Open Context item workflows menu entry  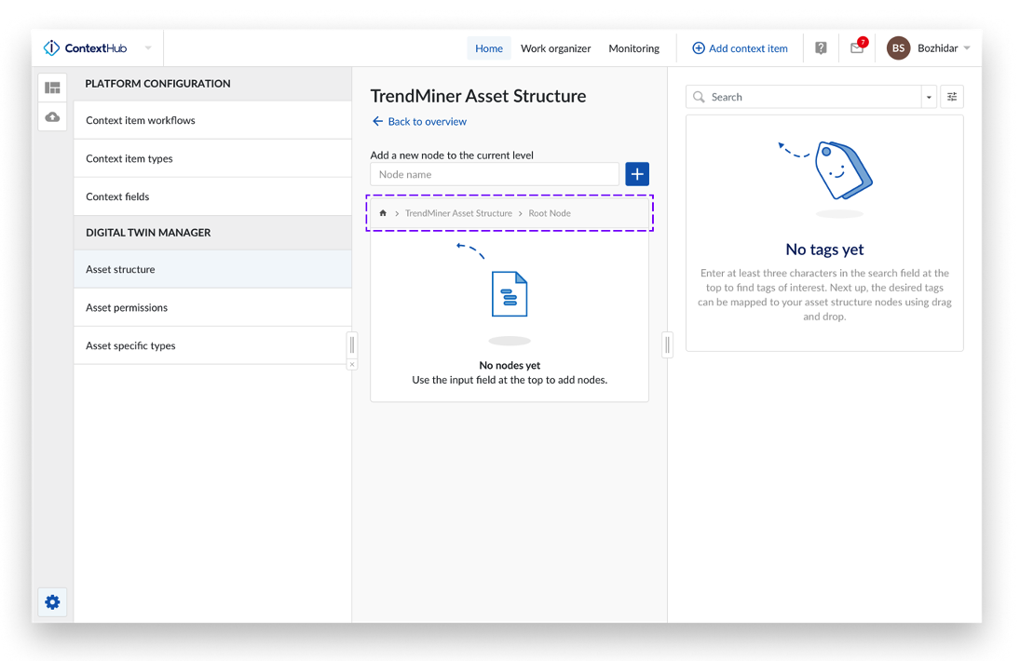click(141, 120)
